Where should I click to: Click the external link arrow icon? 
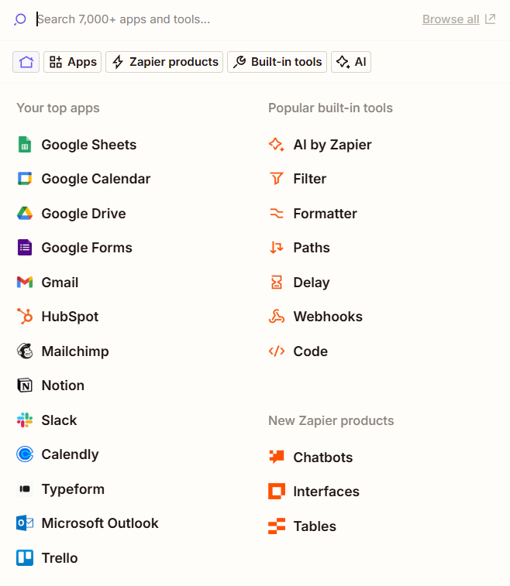pyautogui.click(x=490, y=19)
